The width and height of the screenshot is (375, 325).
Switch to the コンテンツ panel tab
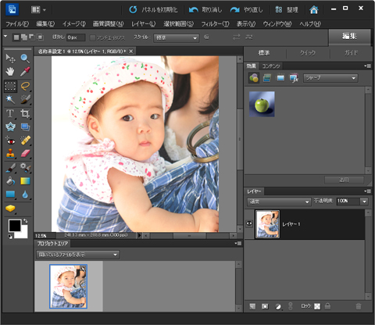pos(271,66)
